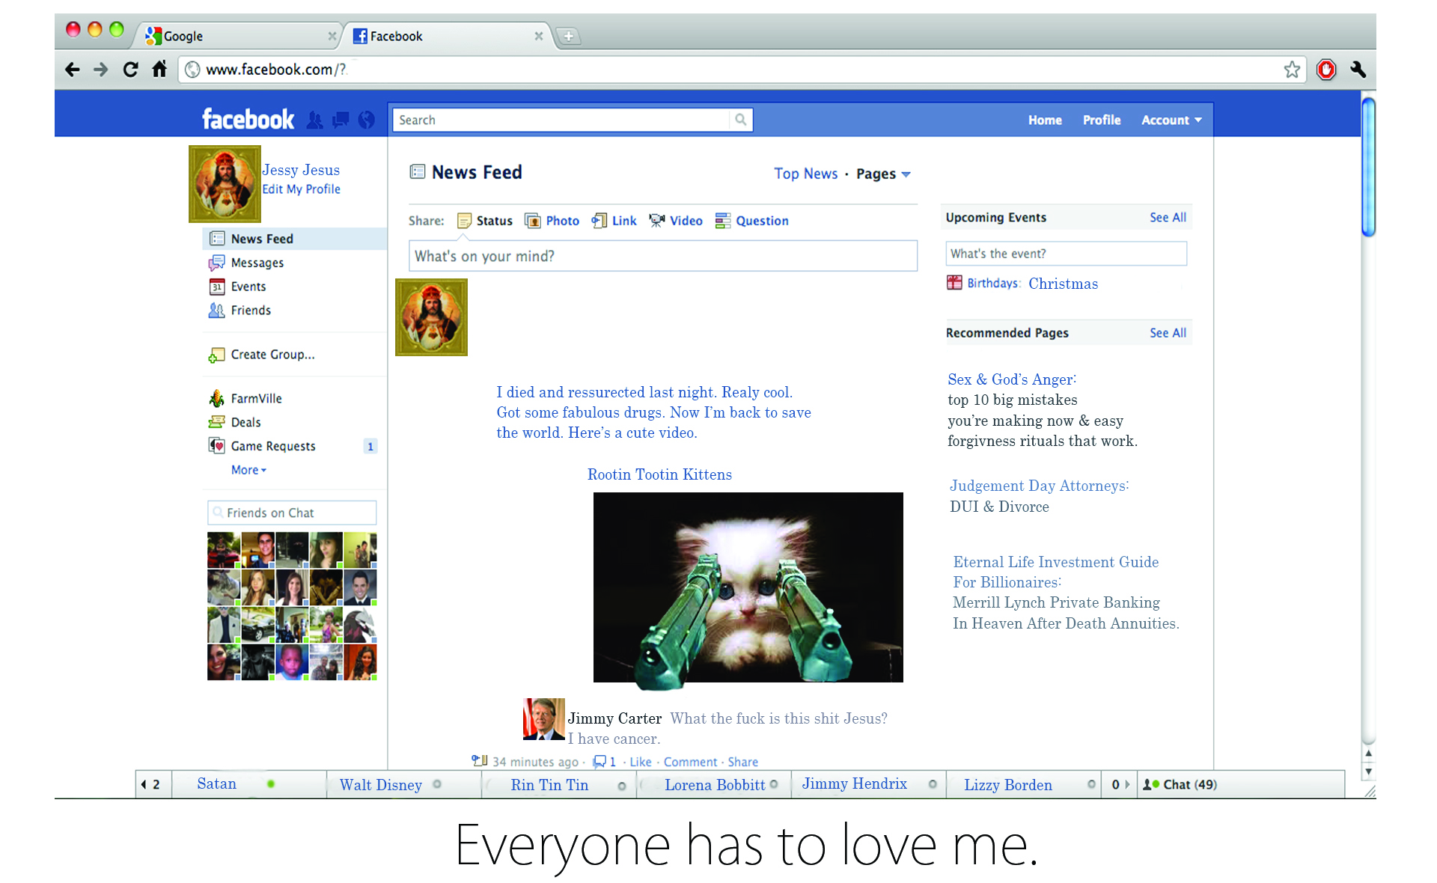Screen dimensions: 1437x883
Task: Play the kitten with guns video thumbnail
Action: click(748, 587)
